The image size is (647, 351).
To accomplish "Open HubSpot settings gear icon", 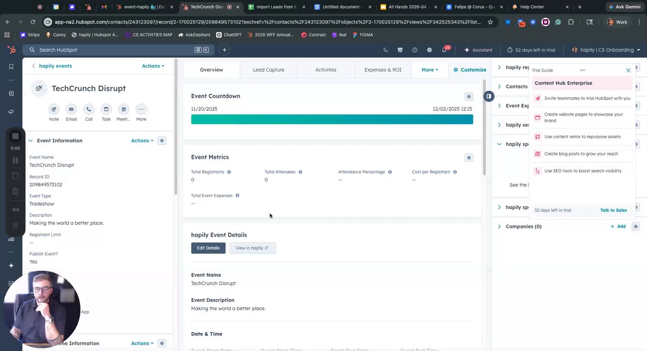I will coord(429,50).
